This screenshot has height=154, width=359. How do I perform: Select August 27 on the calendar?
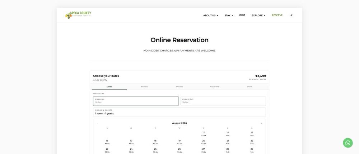click(x=204, y=150)
